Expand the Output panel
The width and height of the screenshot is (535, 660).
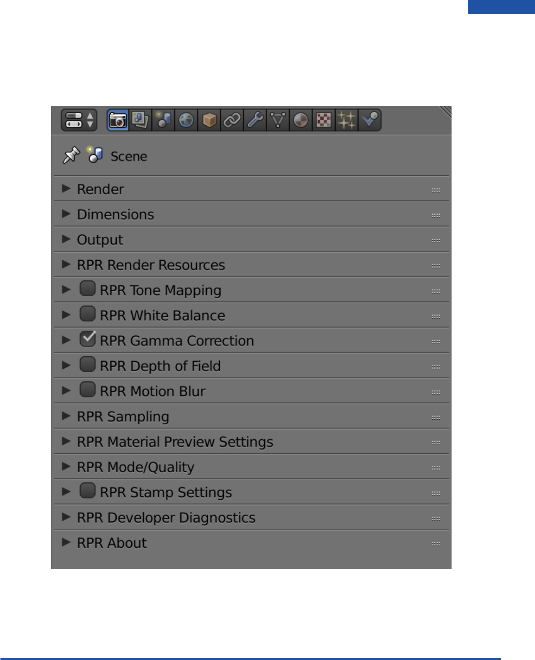pos(251,239)
